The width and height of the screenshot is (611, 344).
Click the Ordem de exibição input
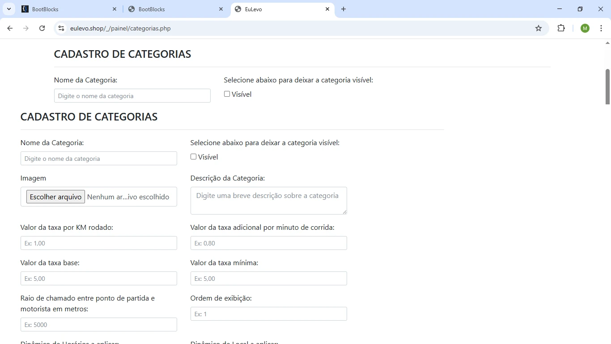(x=268, y=314)
